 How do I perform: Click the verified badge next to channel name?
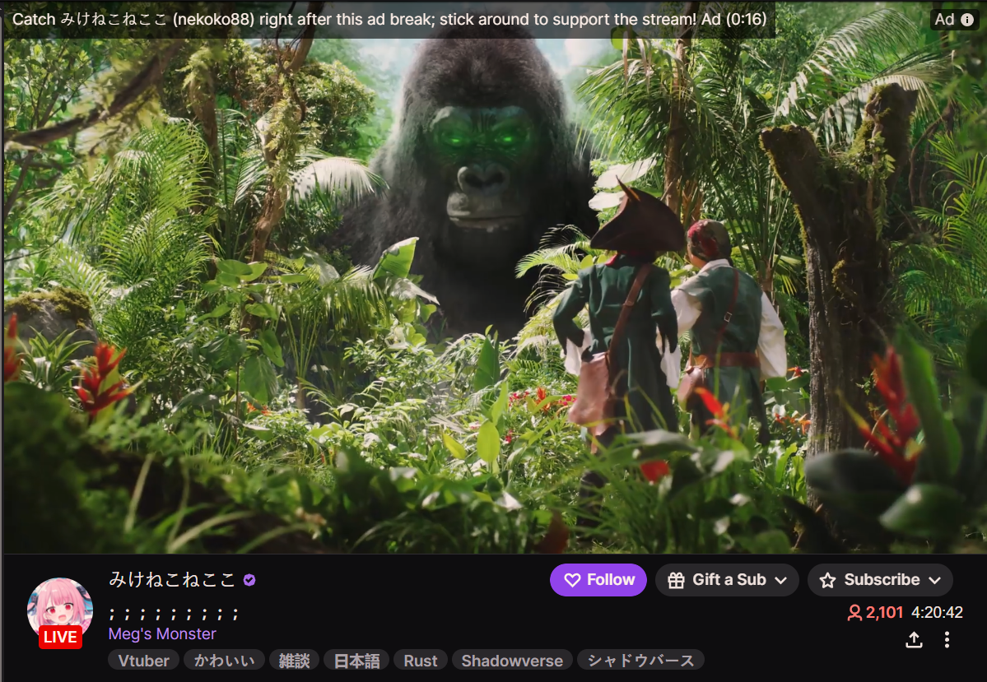(249, 580)
